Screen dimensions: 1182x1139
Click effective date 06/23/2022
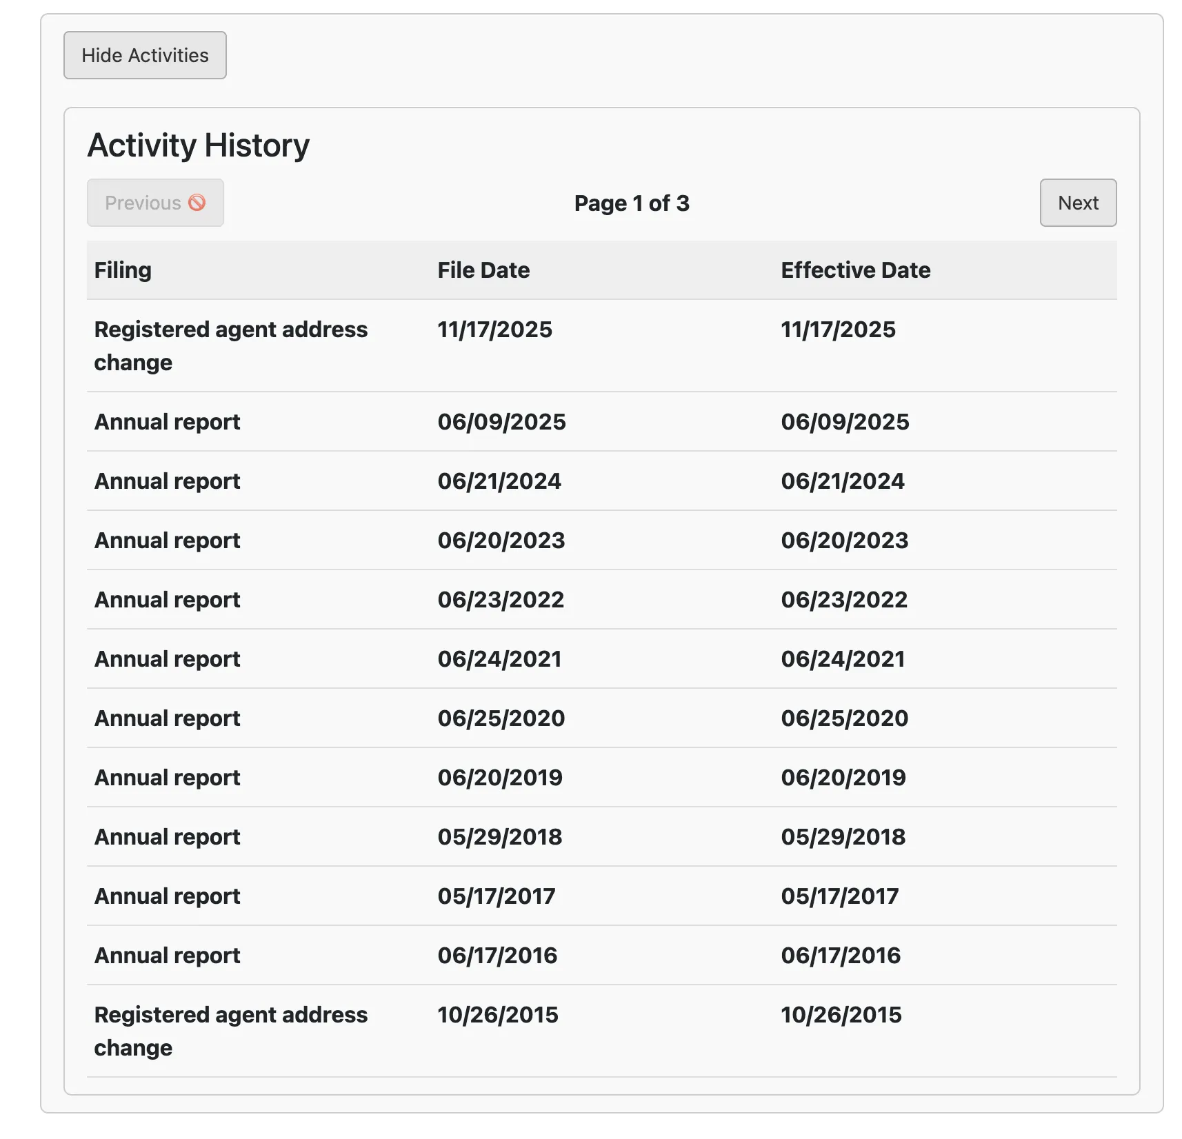pos(845,600)
